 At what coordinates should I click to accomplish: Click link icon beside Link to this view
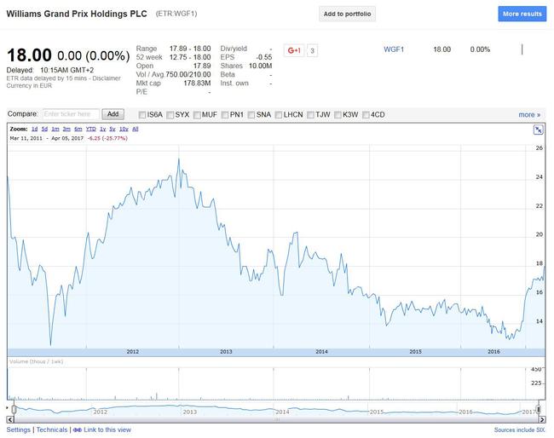click(x=78, y=429)
